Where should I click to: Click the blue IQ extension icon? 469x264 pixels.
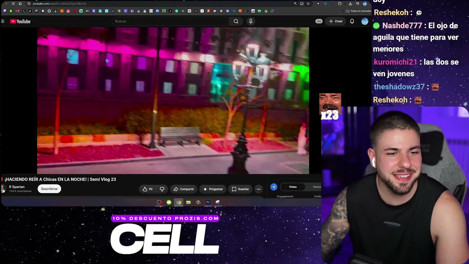pyautogui.click(x=274, y=187)
